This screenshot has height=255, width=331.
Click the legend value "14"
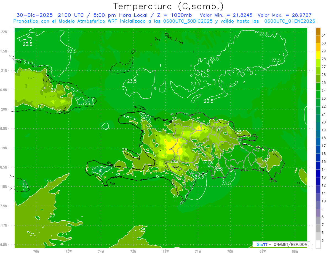324,169
